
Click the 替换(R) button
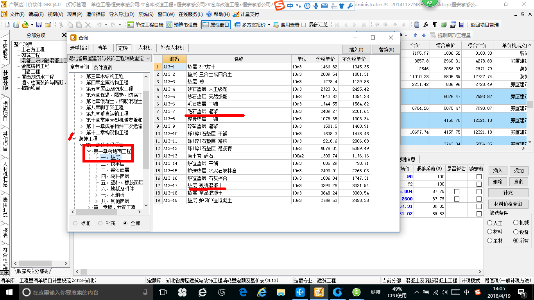386,50
